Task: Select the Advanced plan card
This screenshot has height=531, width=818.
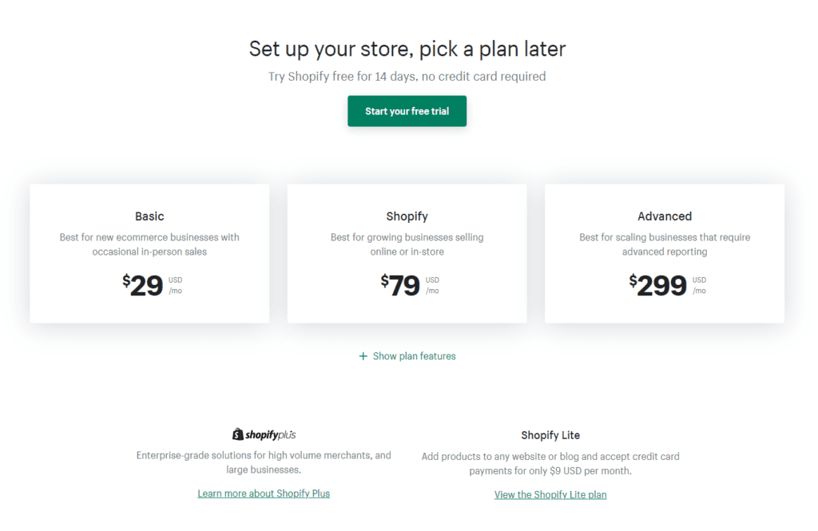Action: (664, 253)
